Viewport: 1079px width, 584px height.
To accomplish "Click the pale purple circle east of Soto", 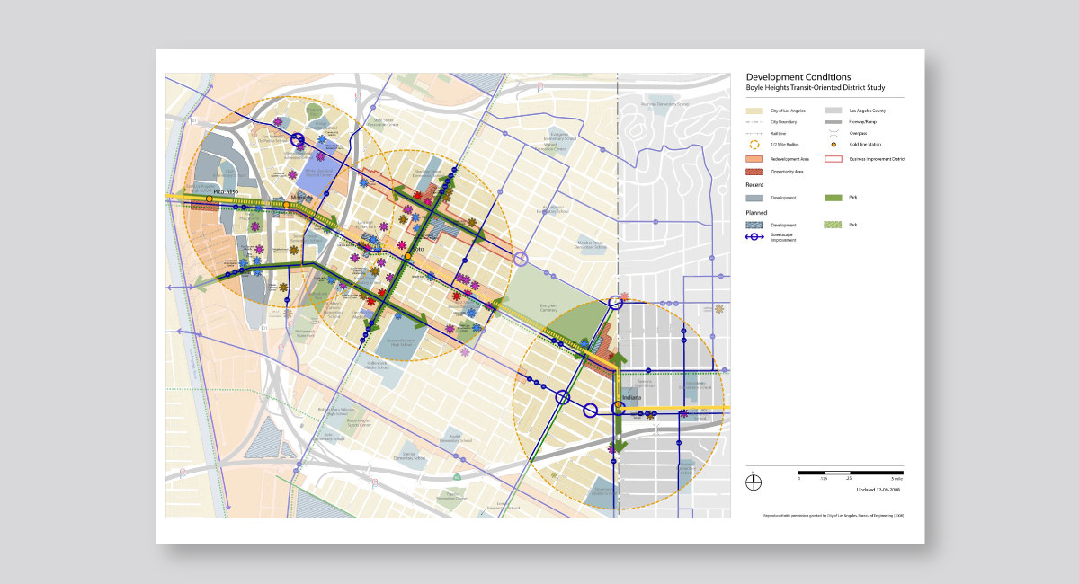I will click(521, 260).
